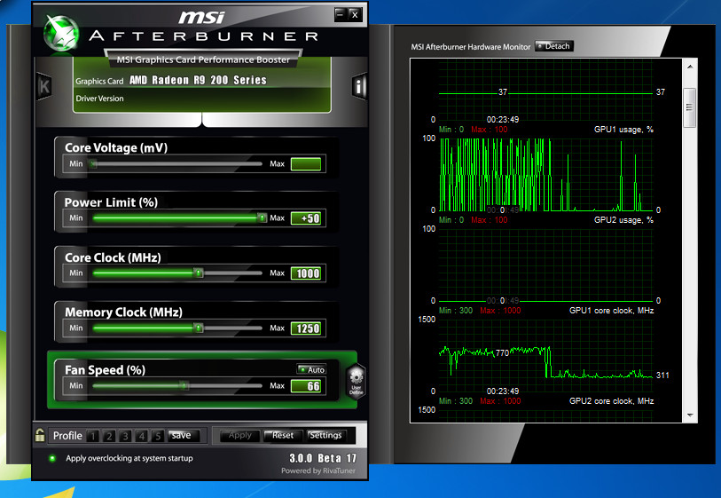Click the 'Power Limit (%)' label

click(x=111, y=202)
